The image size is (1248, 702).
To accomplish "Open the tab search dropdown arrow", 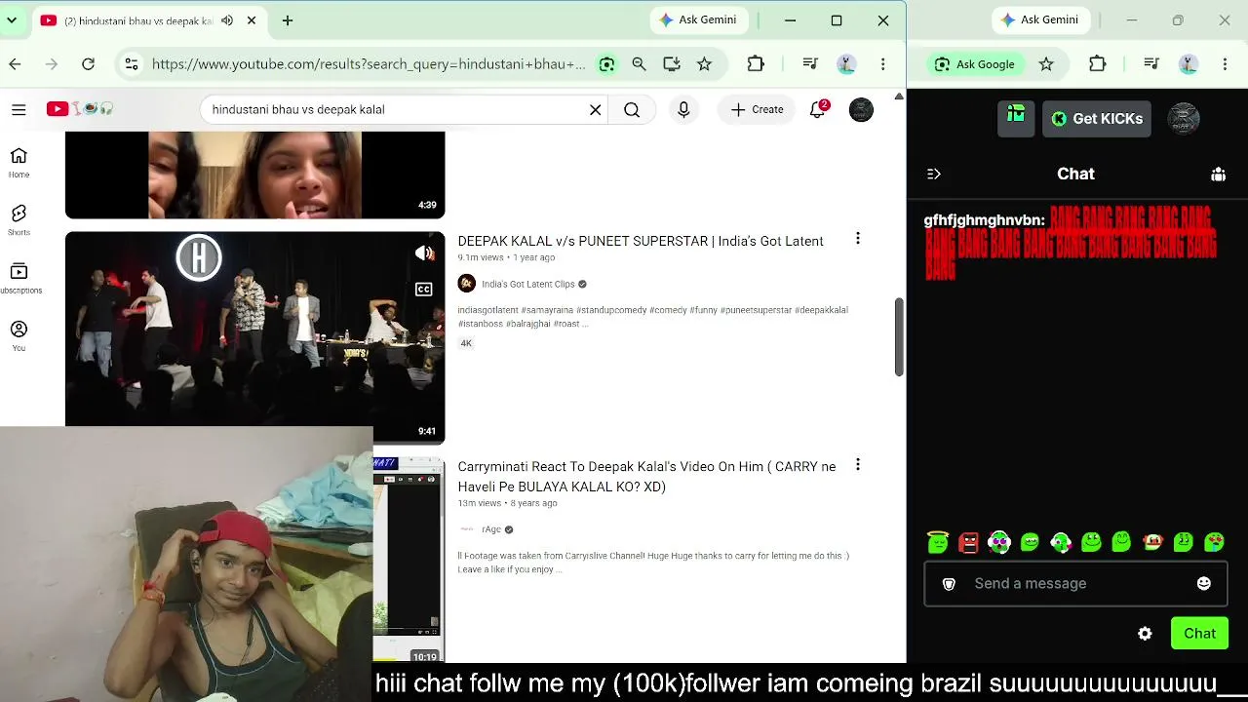I will (x=11, y=20).
